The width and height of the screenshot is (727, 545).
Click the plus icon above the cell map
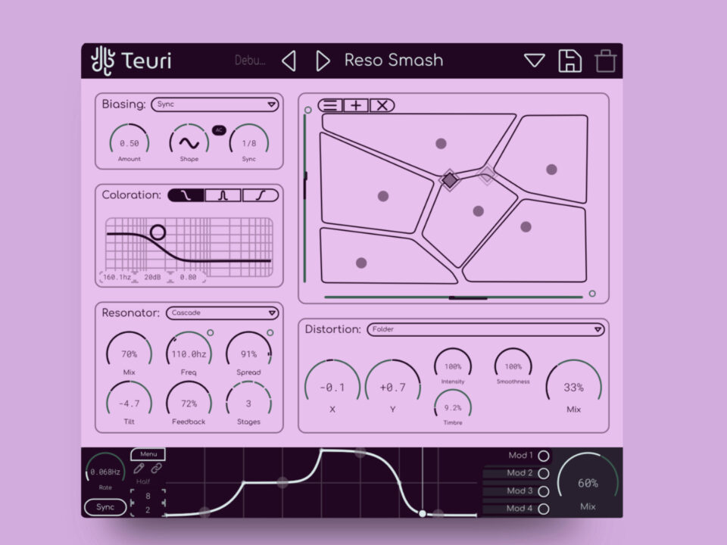356,105
